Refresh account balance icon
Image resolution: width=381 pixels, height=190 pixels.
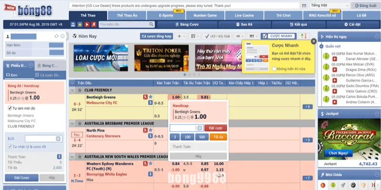click(56, 36)
